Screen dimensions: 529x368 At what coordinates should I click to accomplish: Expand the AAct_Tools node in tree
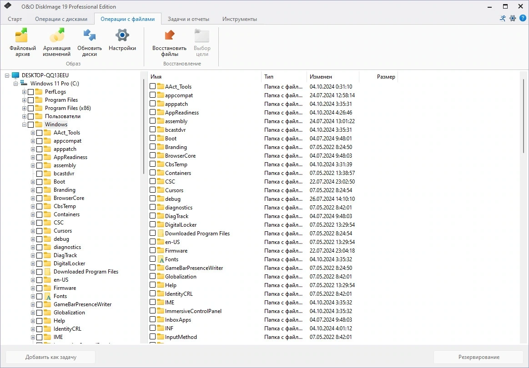click(x=33, y=133)
